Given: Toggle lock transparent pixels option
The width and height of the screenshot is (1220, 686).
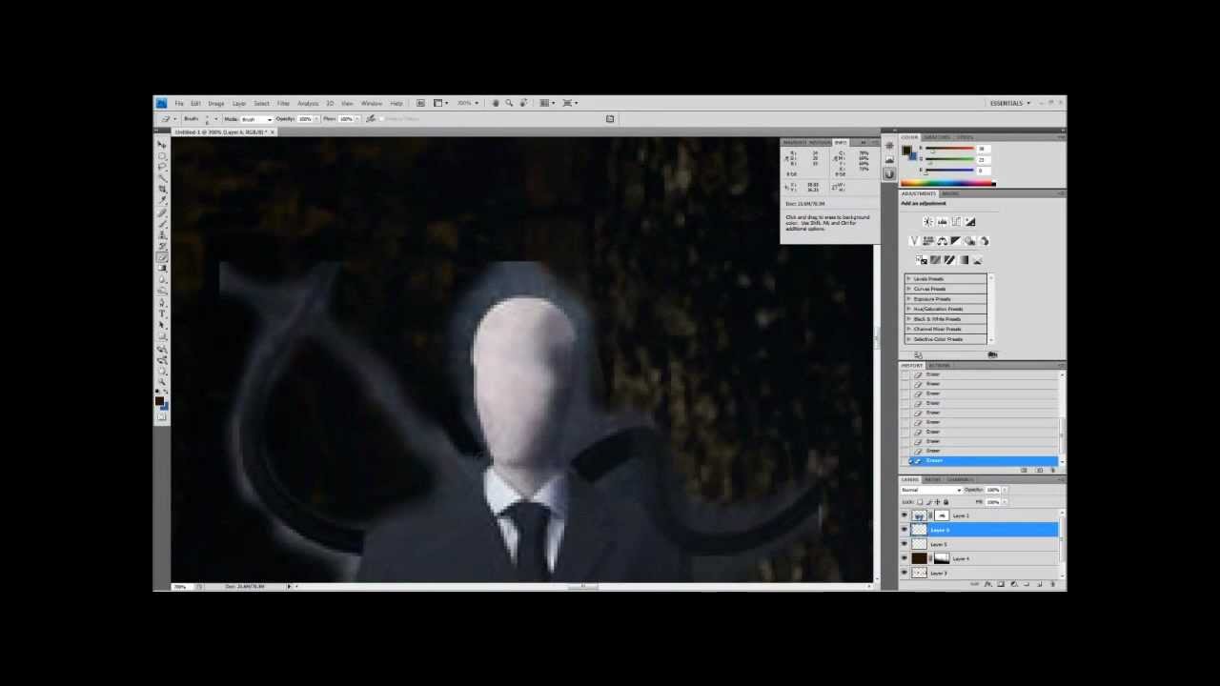Looking at the screenshot, I should [x=920, y=502].
